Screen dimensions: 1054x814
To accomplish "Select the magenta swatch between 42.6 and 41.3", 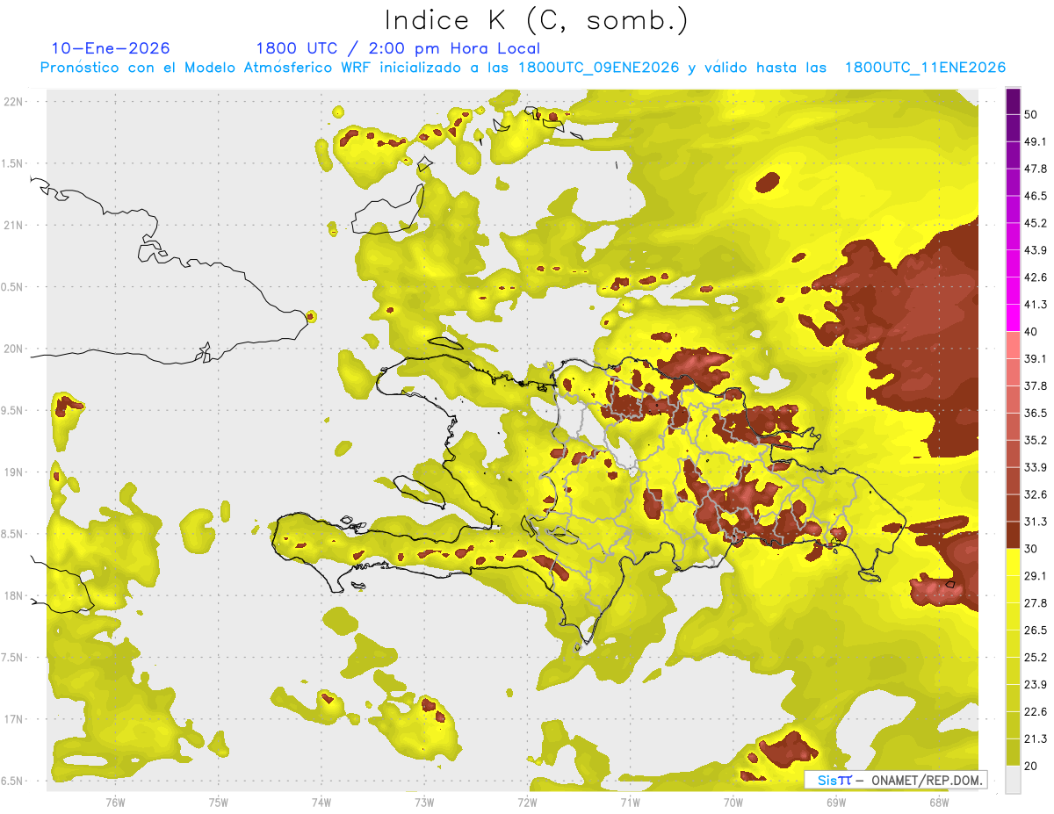I will pyautogui.click(x=1014, y=291).
